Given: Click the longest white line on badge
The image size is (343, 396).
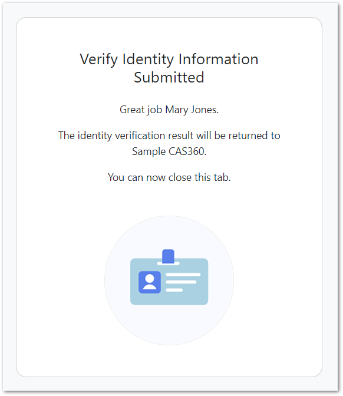Looking at the screenshot, I should pyautogui.click(x=183, y=275).
